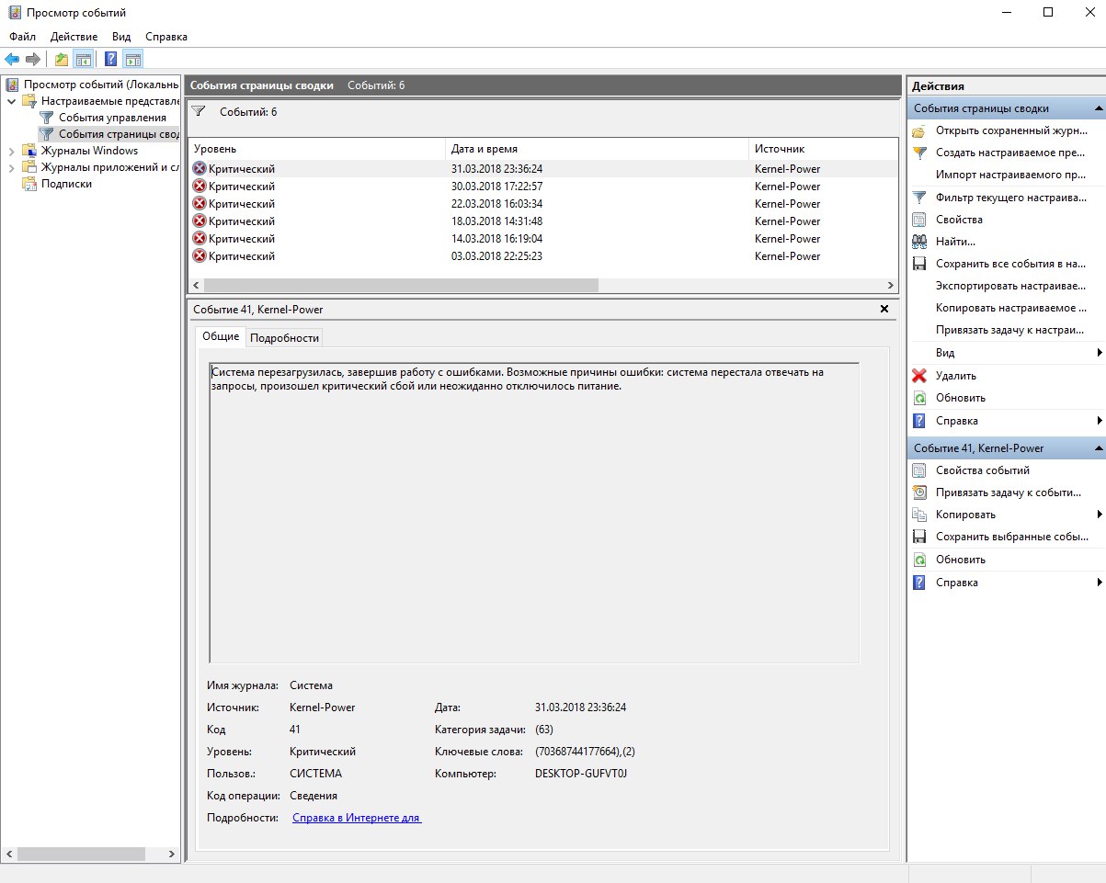1106x883 pixels.
Task: Select События управления in the tree
Action: [112, 118]
